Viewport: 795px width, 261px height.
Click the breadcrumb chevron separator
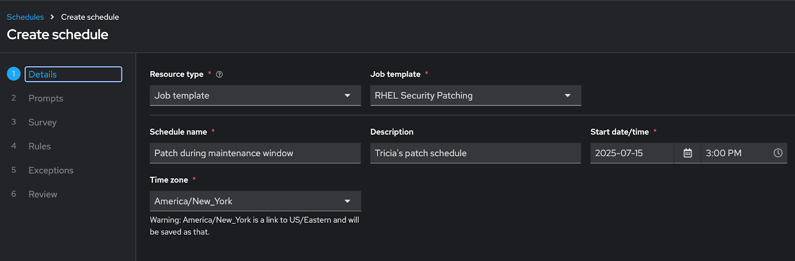(52, 17)
